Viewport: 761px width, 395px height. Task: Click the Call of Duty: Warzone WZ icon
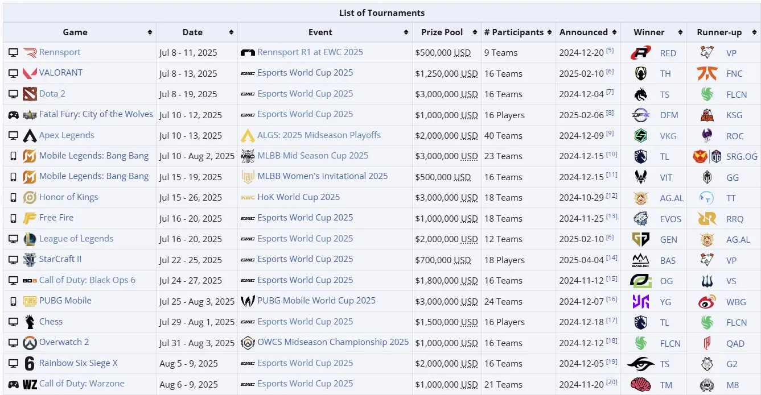[30, 384]
